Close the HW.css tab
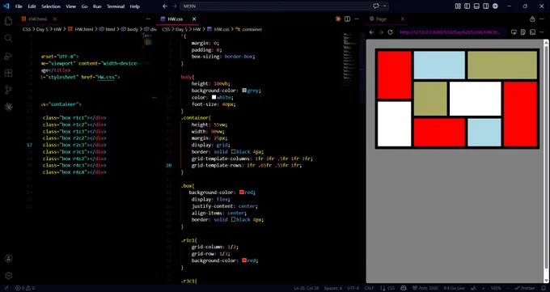The image size is (550, 292). [194, 19]
